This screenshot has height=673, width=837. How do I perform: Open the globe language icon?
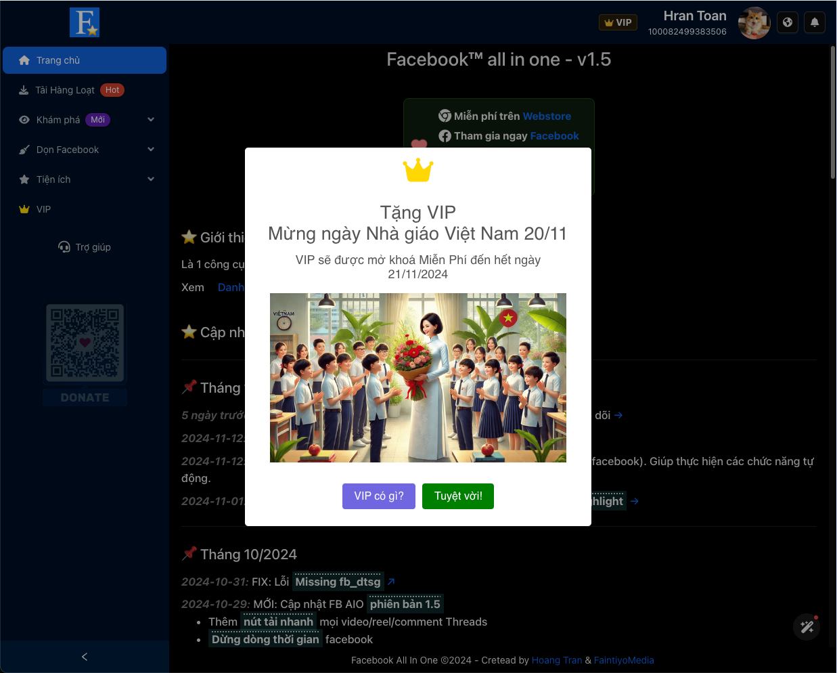point(788,22)
